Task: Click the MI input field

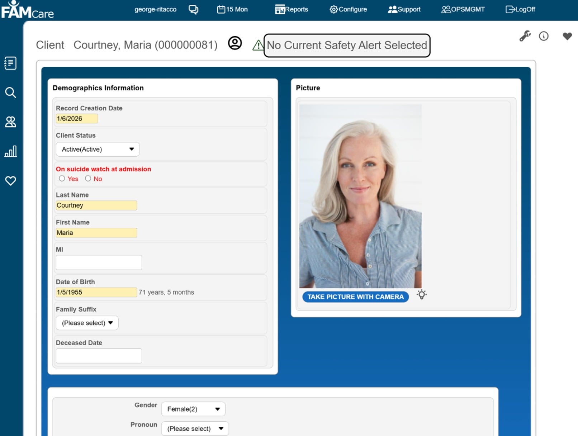Action: 99,262
